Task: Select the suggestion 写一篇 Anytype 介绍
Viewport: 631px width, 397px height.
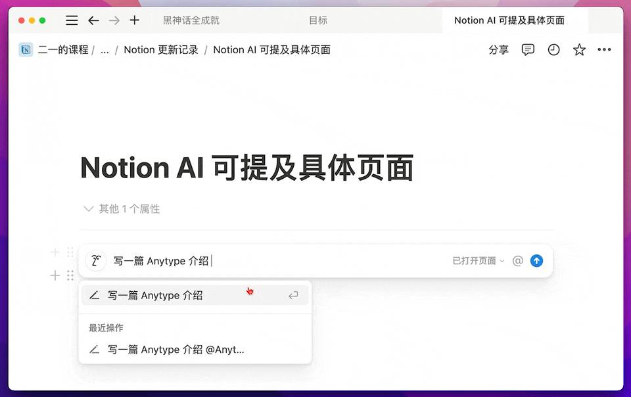Action: 195,296
